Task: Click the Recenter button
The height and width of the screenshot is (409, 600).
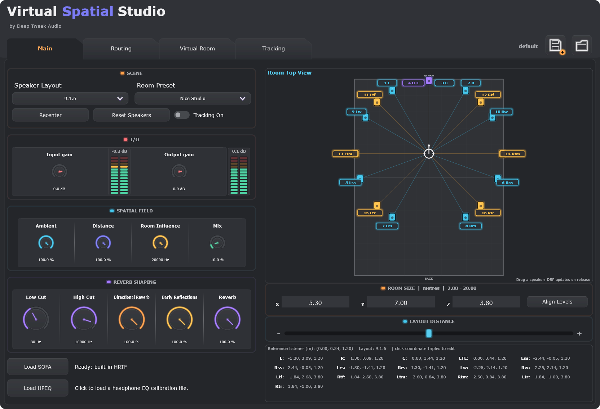Action: 50,115
